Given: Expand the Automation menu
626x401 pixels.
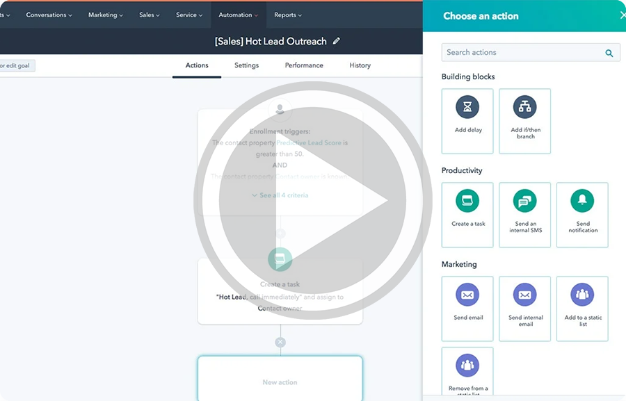Looking at the screenshot, I should 239,15.
